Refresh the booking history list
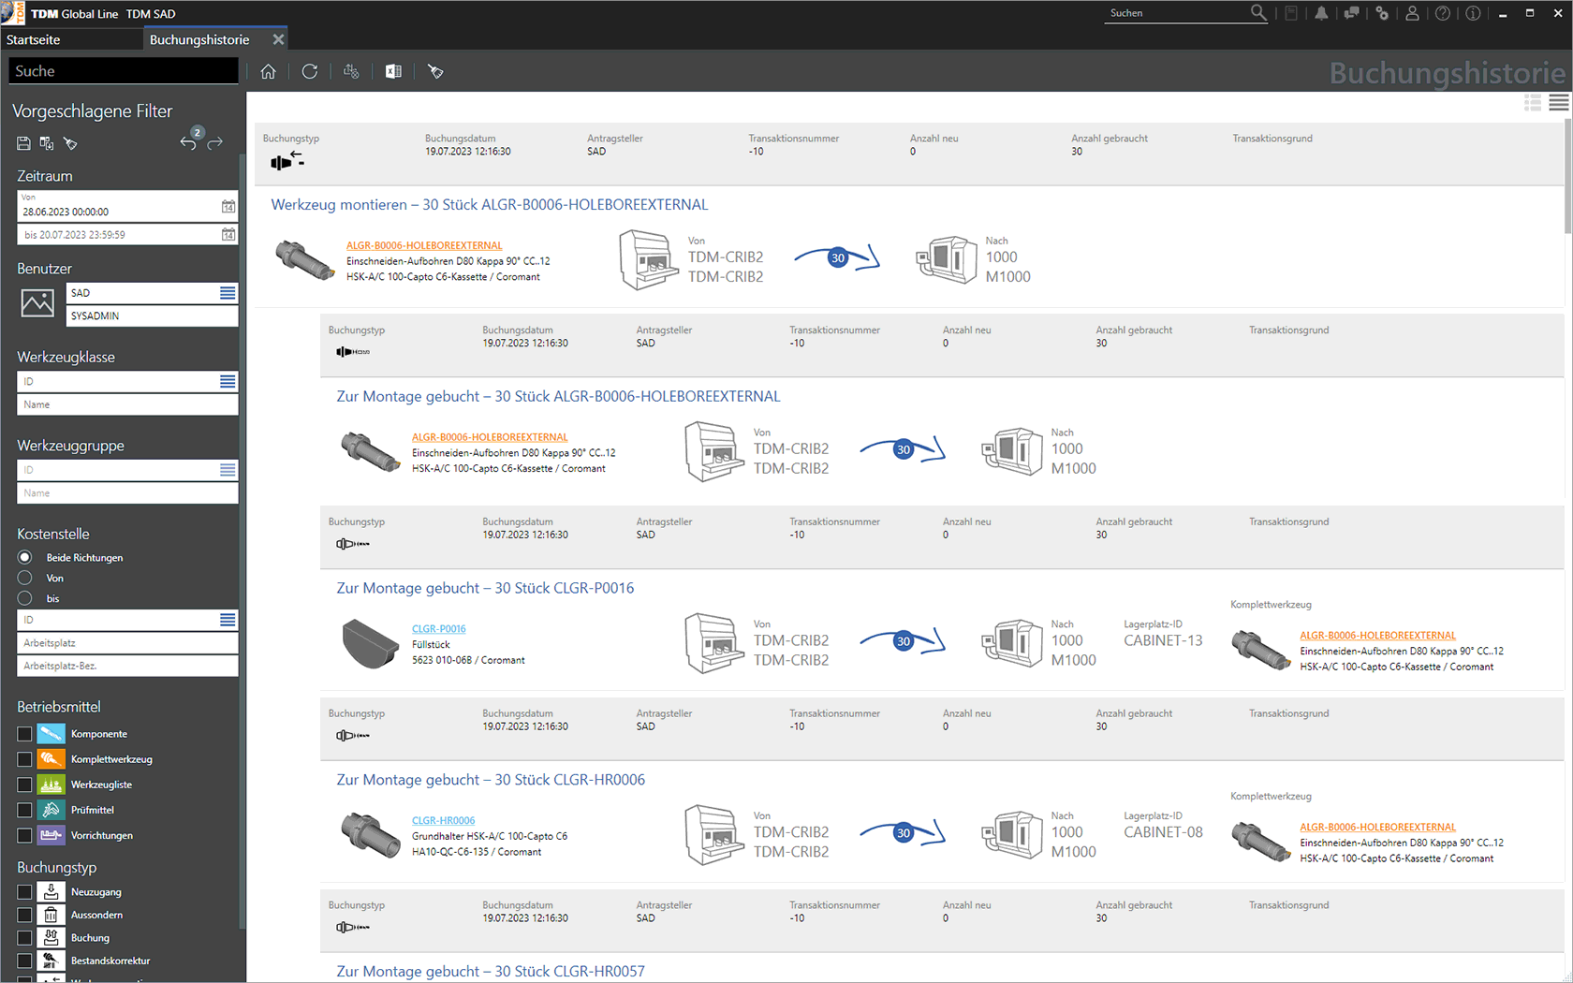Screen dimensions: 1573x983 tap(310, 71)
